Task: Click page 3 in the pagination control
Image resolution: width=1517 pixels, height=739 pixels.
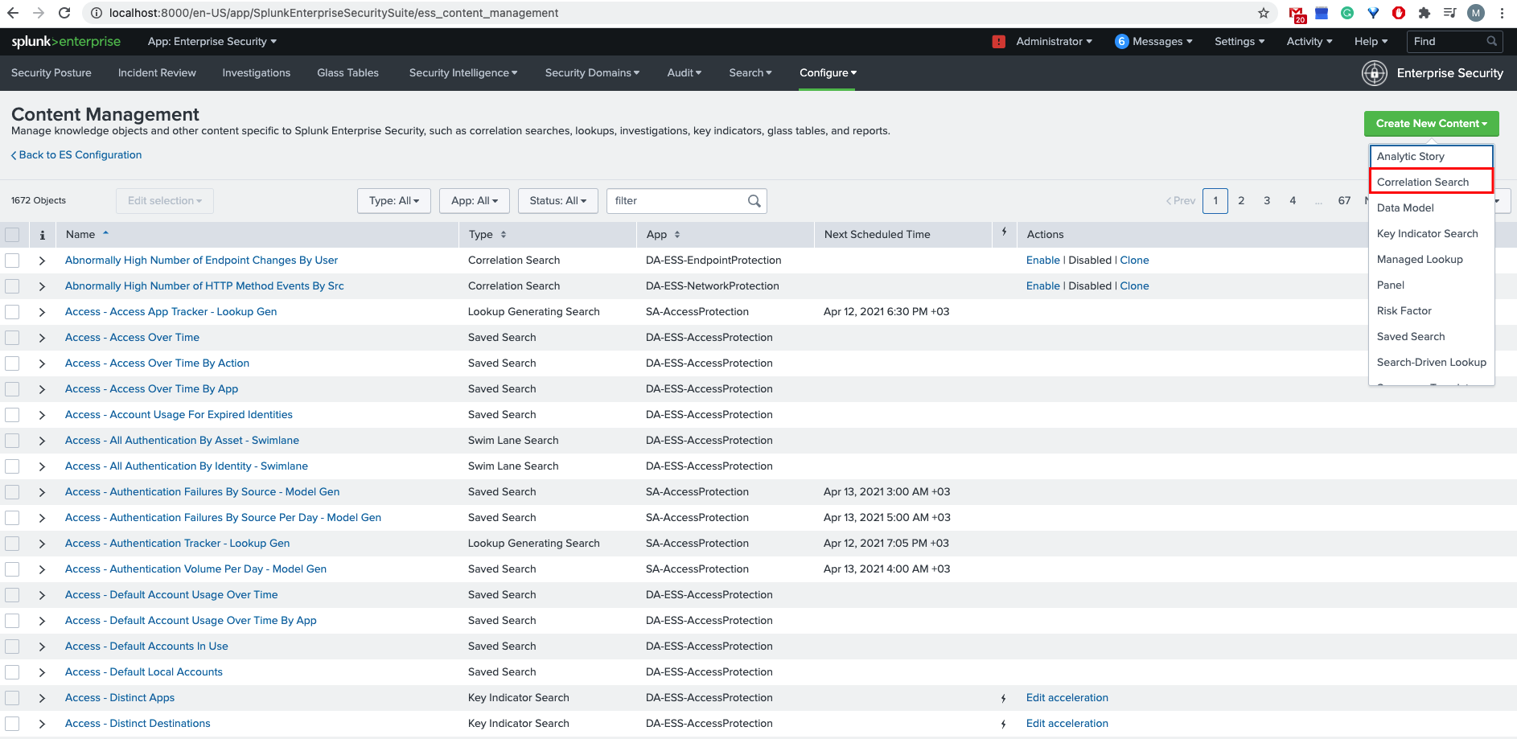Action: [x=1267, y=200]
